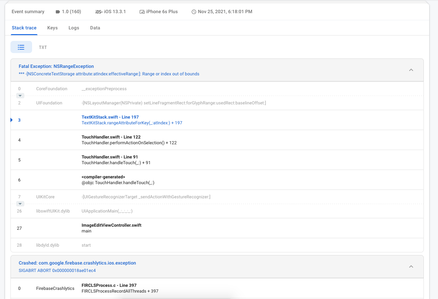Click the UIApplicationMain frame 26
Viewport: 438px width, 299px height.
tap(217, 211)
